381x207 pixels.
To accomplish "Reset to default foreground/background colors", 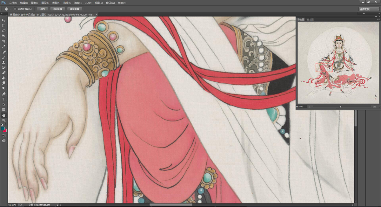I will 2,125.
